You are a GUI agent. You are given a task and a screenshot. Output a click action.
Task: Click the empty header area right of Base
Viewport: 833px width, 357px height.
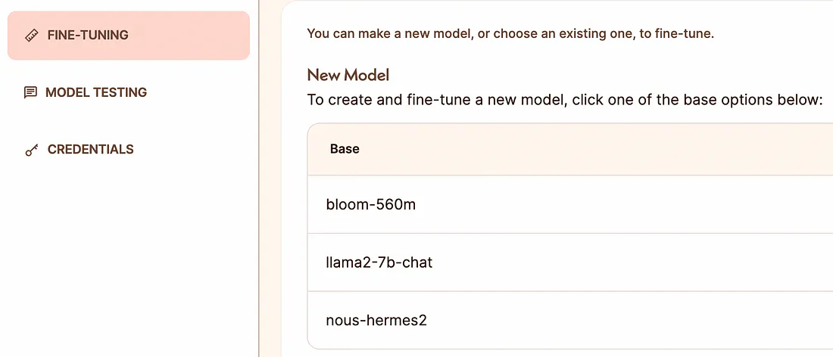(x=595, y=149)
